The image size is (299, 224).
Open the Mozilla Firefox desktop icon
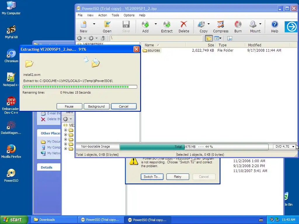pos(11,151)
